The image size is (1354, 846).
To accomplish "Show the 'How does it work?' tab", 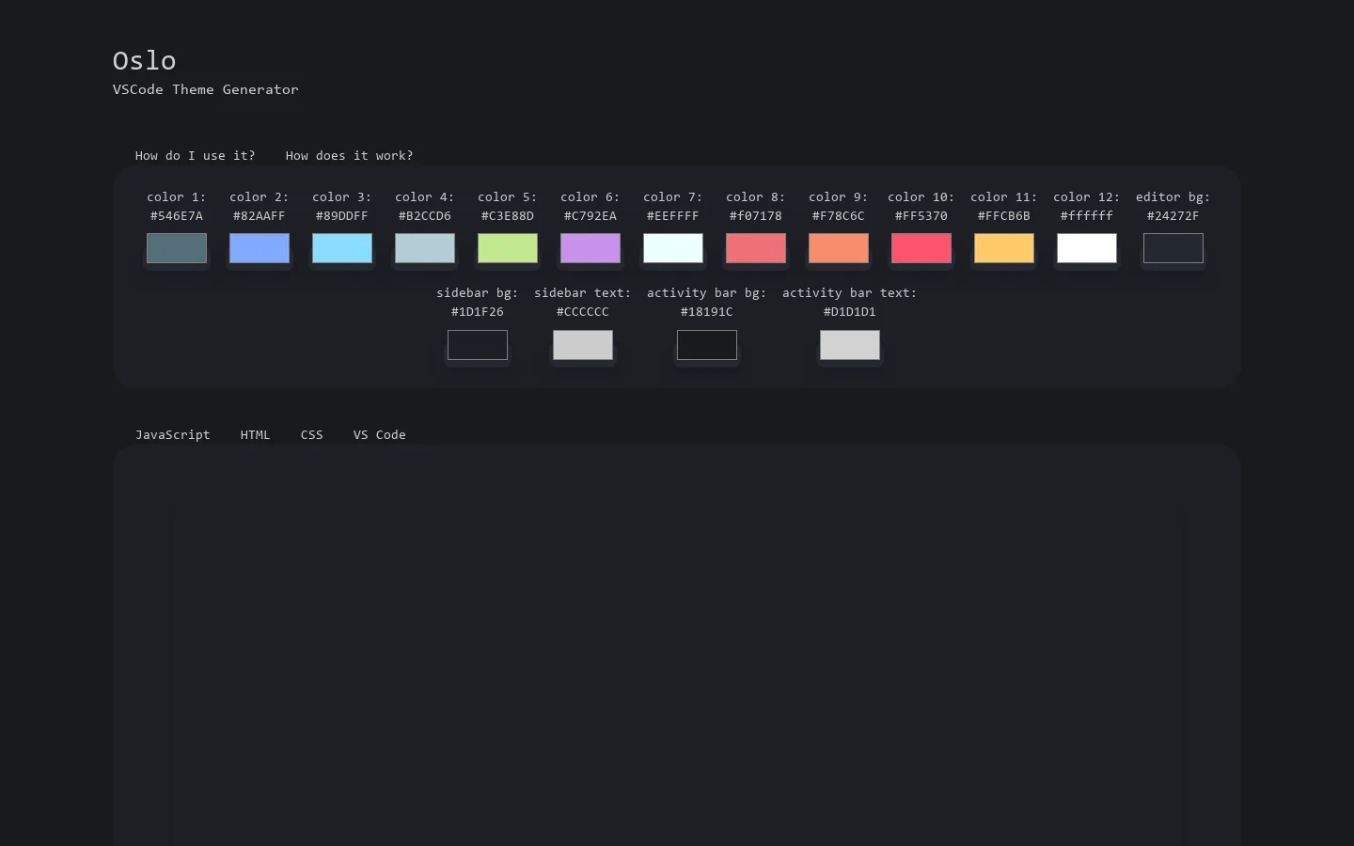I will tap(350, 155).
